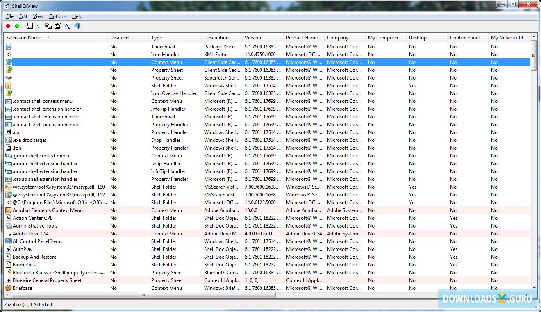Click the Action Center CPL row icon
This screenshot has height=312, width=541.
coord(8,218)
